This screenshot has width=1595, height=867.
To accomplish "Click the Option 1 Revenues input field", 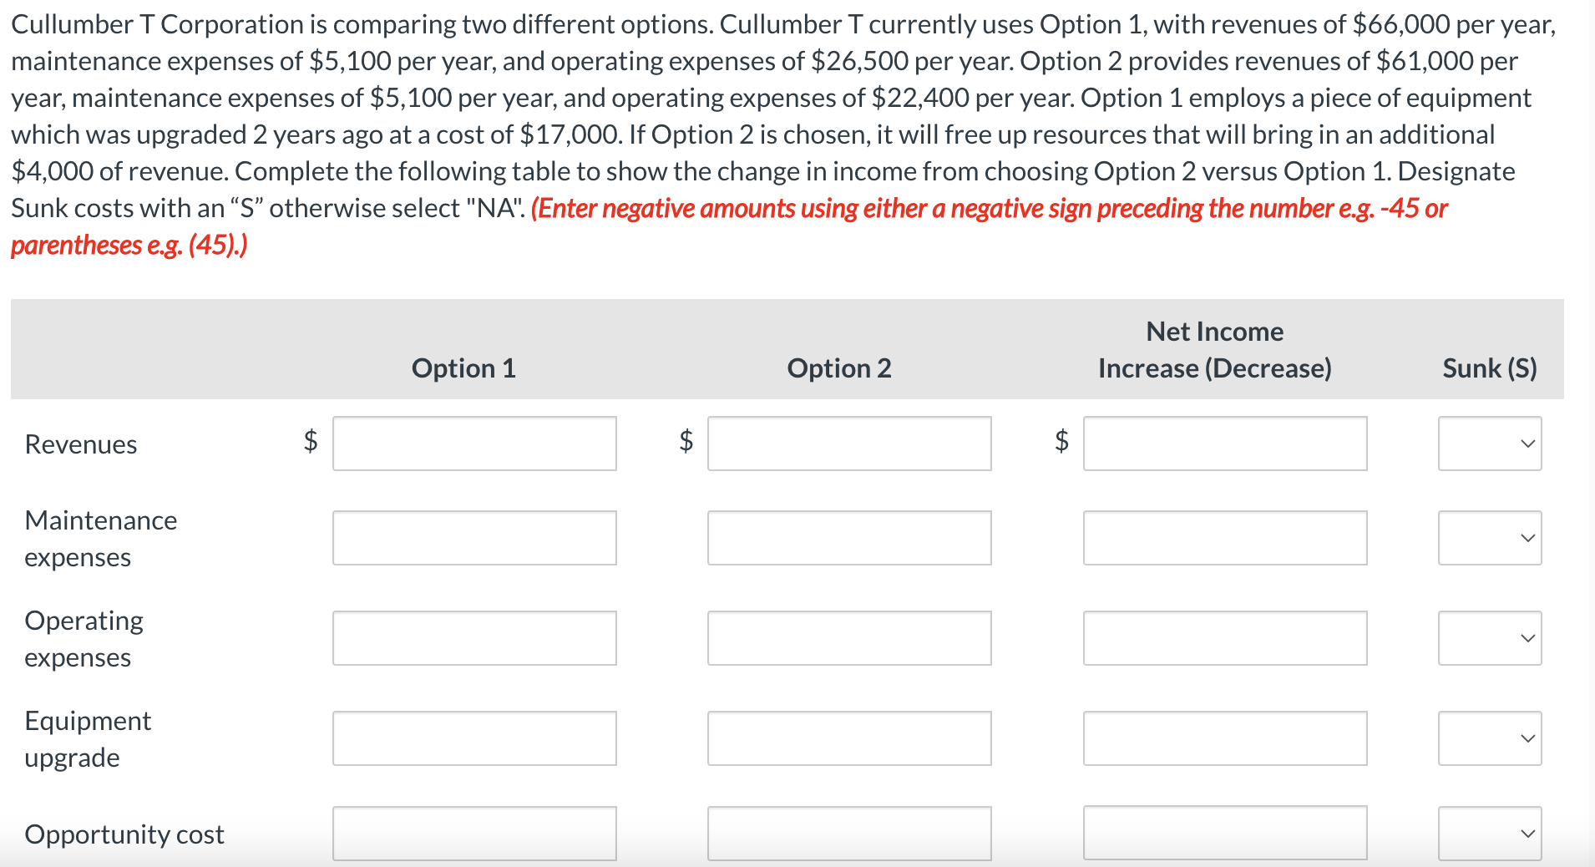I will pyautogui.click(x=473, y=444).
